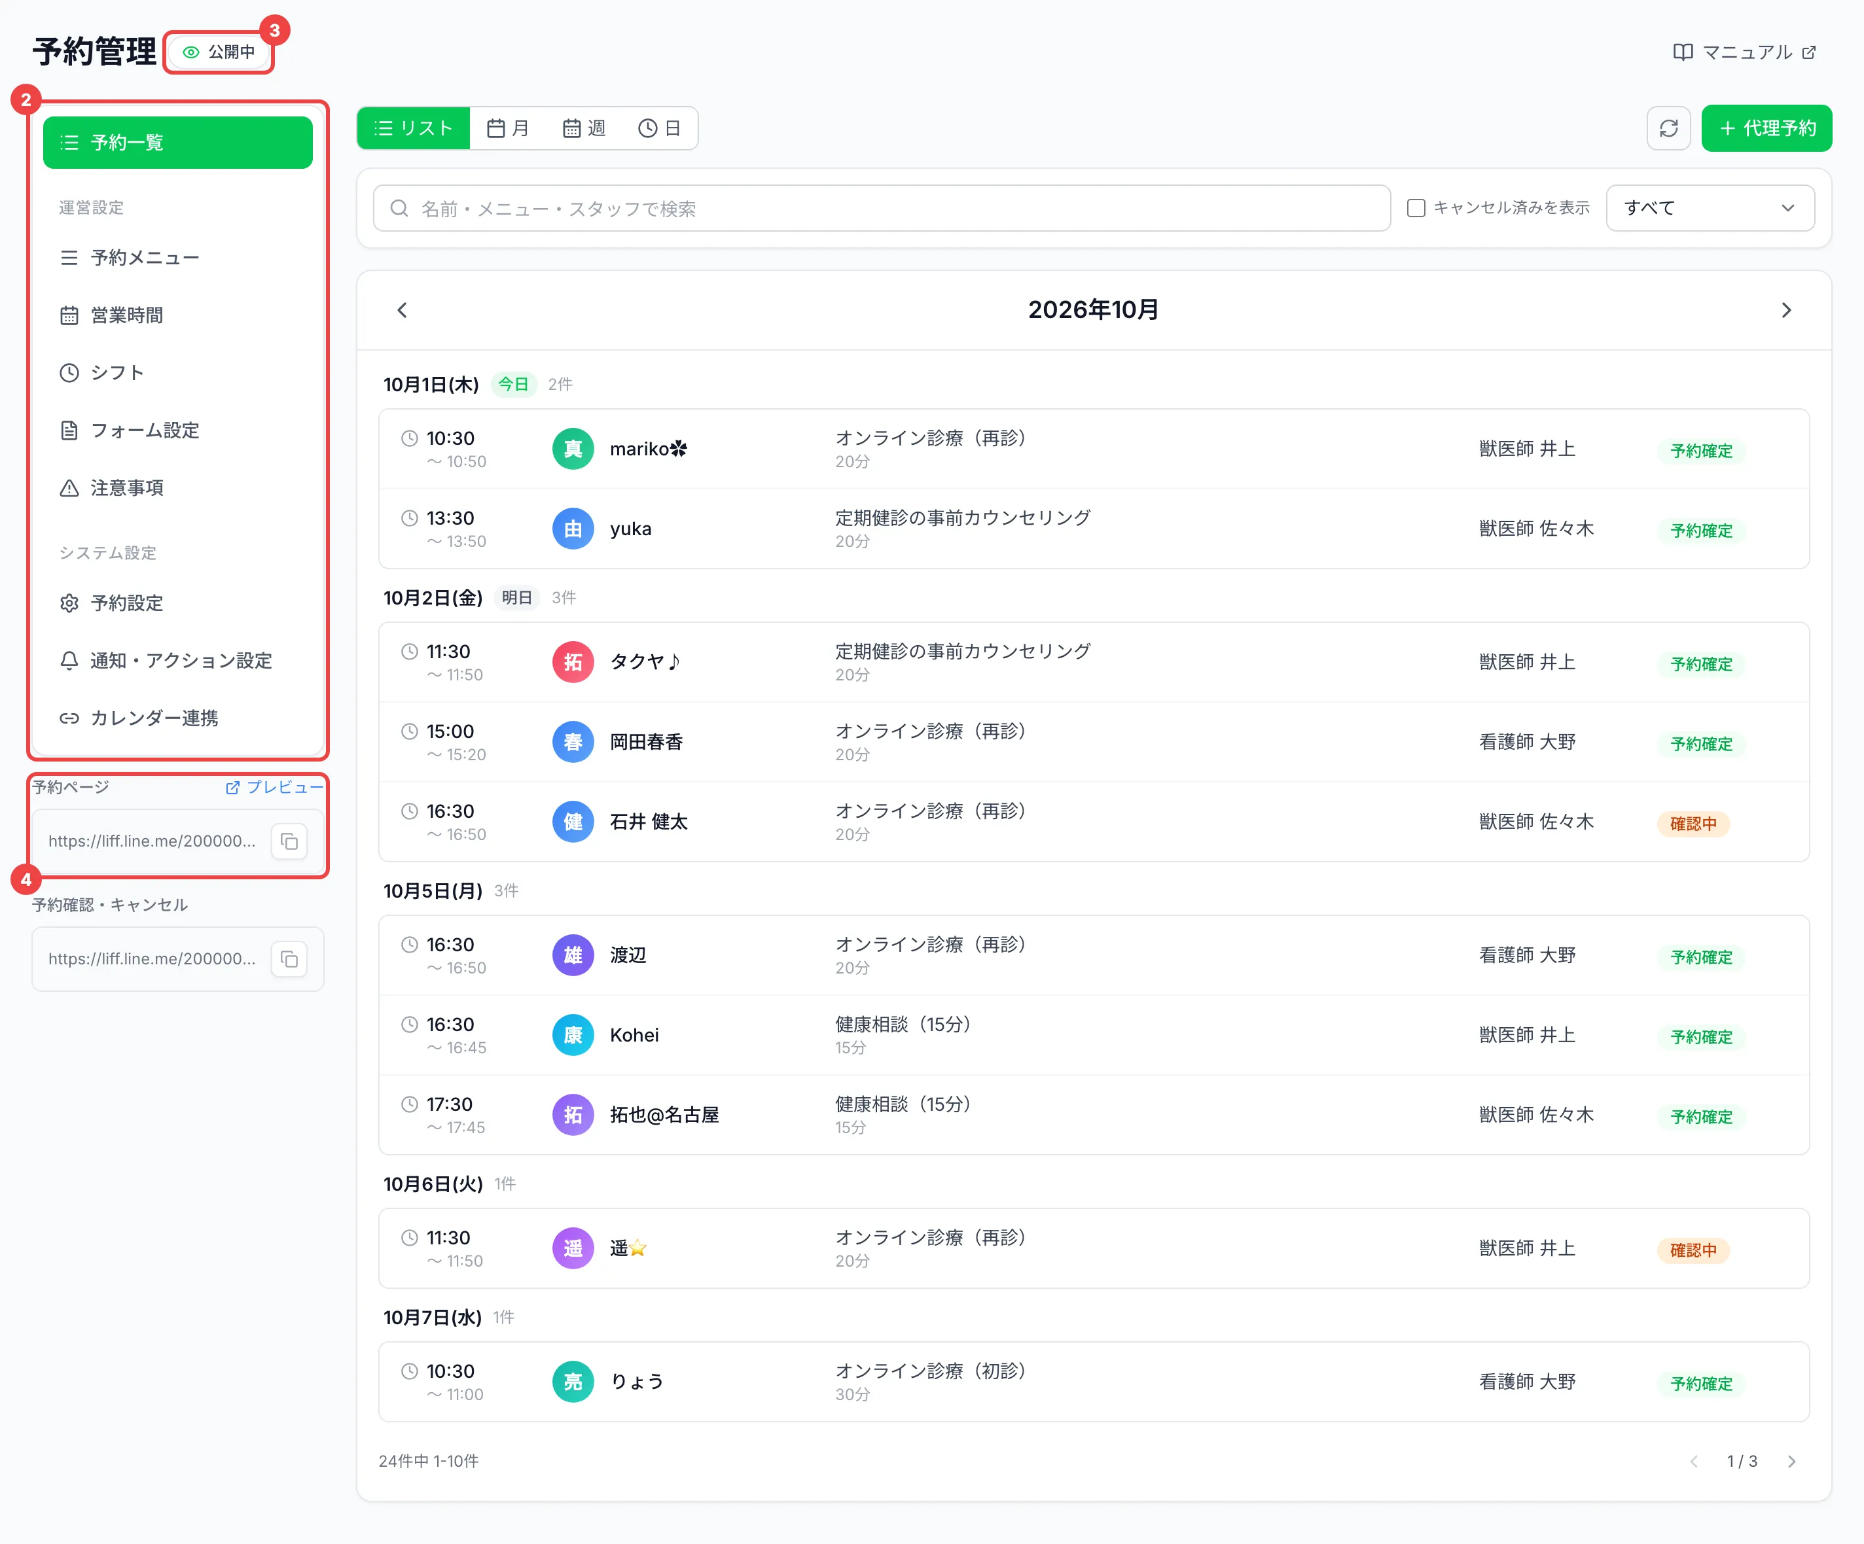Focus the name/menu/staff search field
This screenshot has height=1544, width=1864.
point(882,209)
